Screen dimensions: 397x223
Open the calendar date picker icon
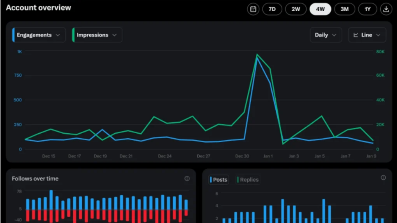[253, 9]
